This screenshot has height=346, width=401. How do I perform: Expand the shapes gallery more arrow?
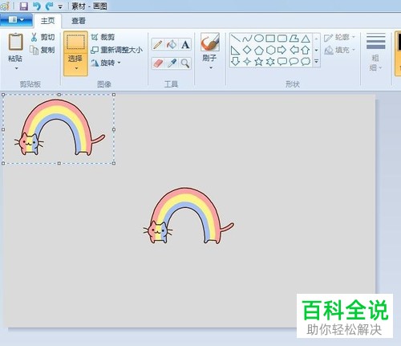click(316, 62)
